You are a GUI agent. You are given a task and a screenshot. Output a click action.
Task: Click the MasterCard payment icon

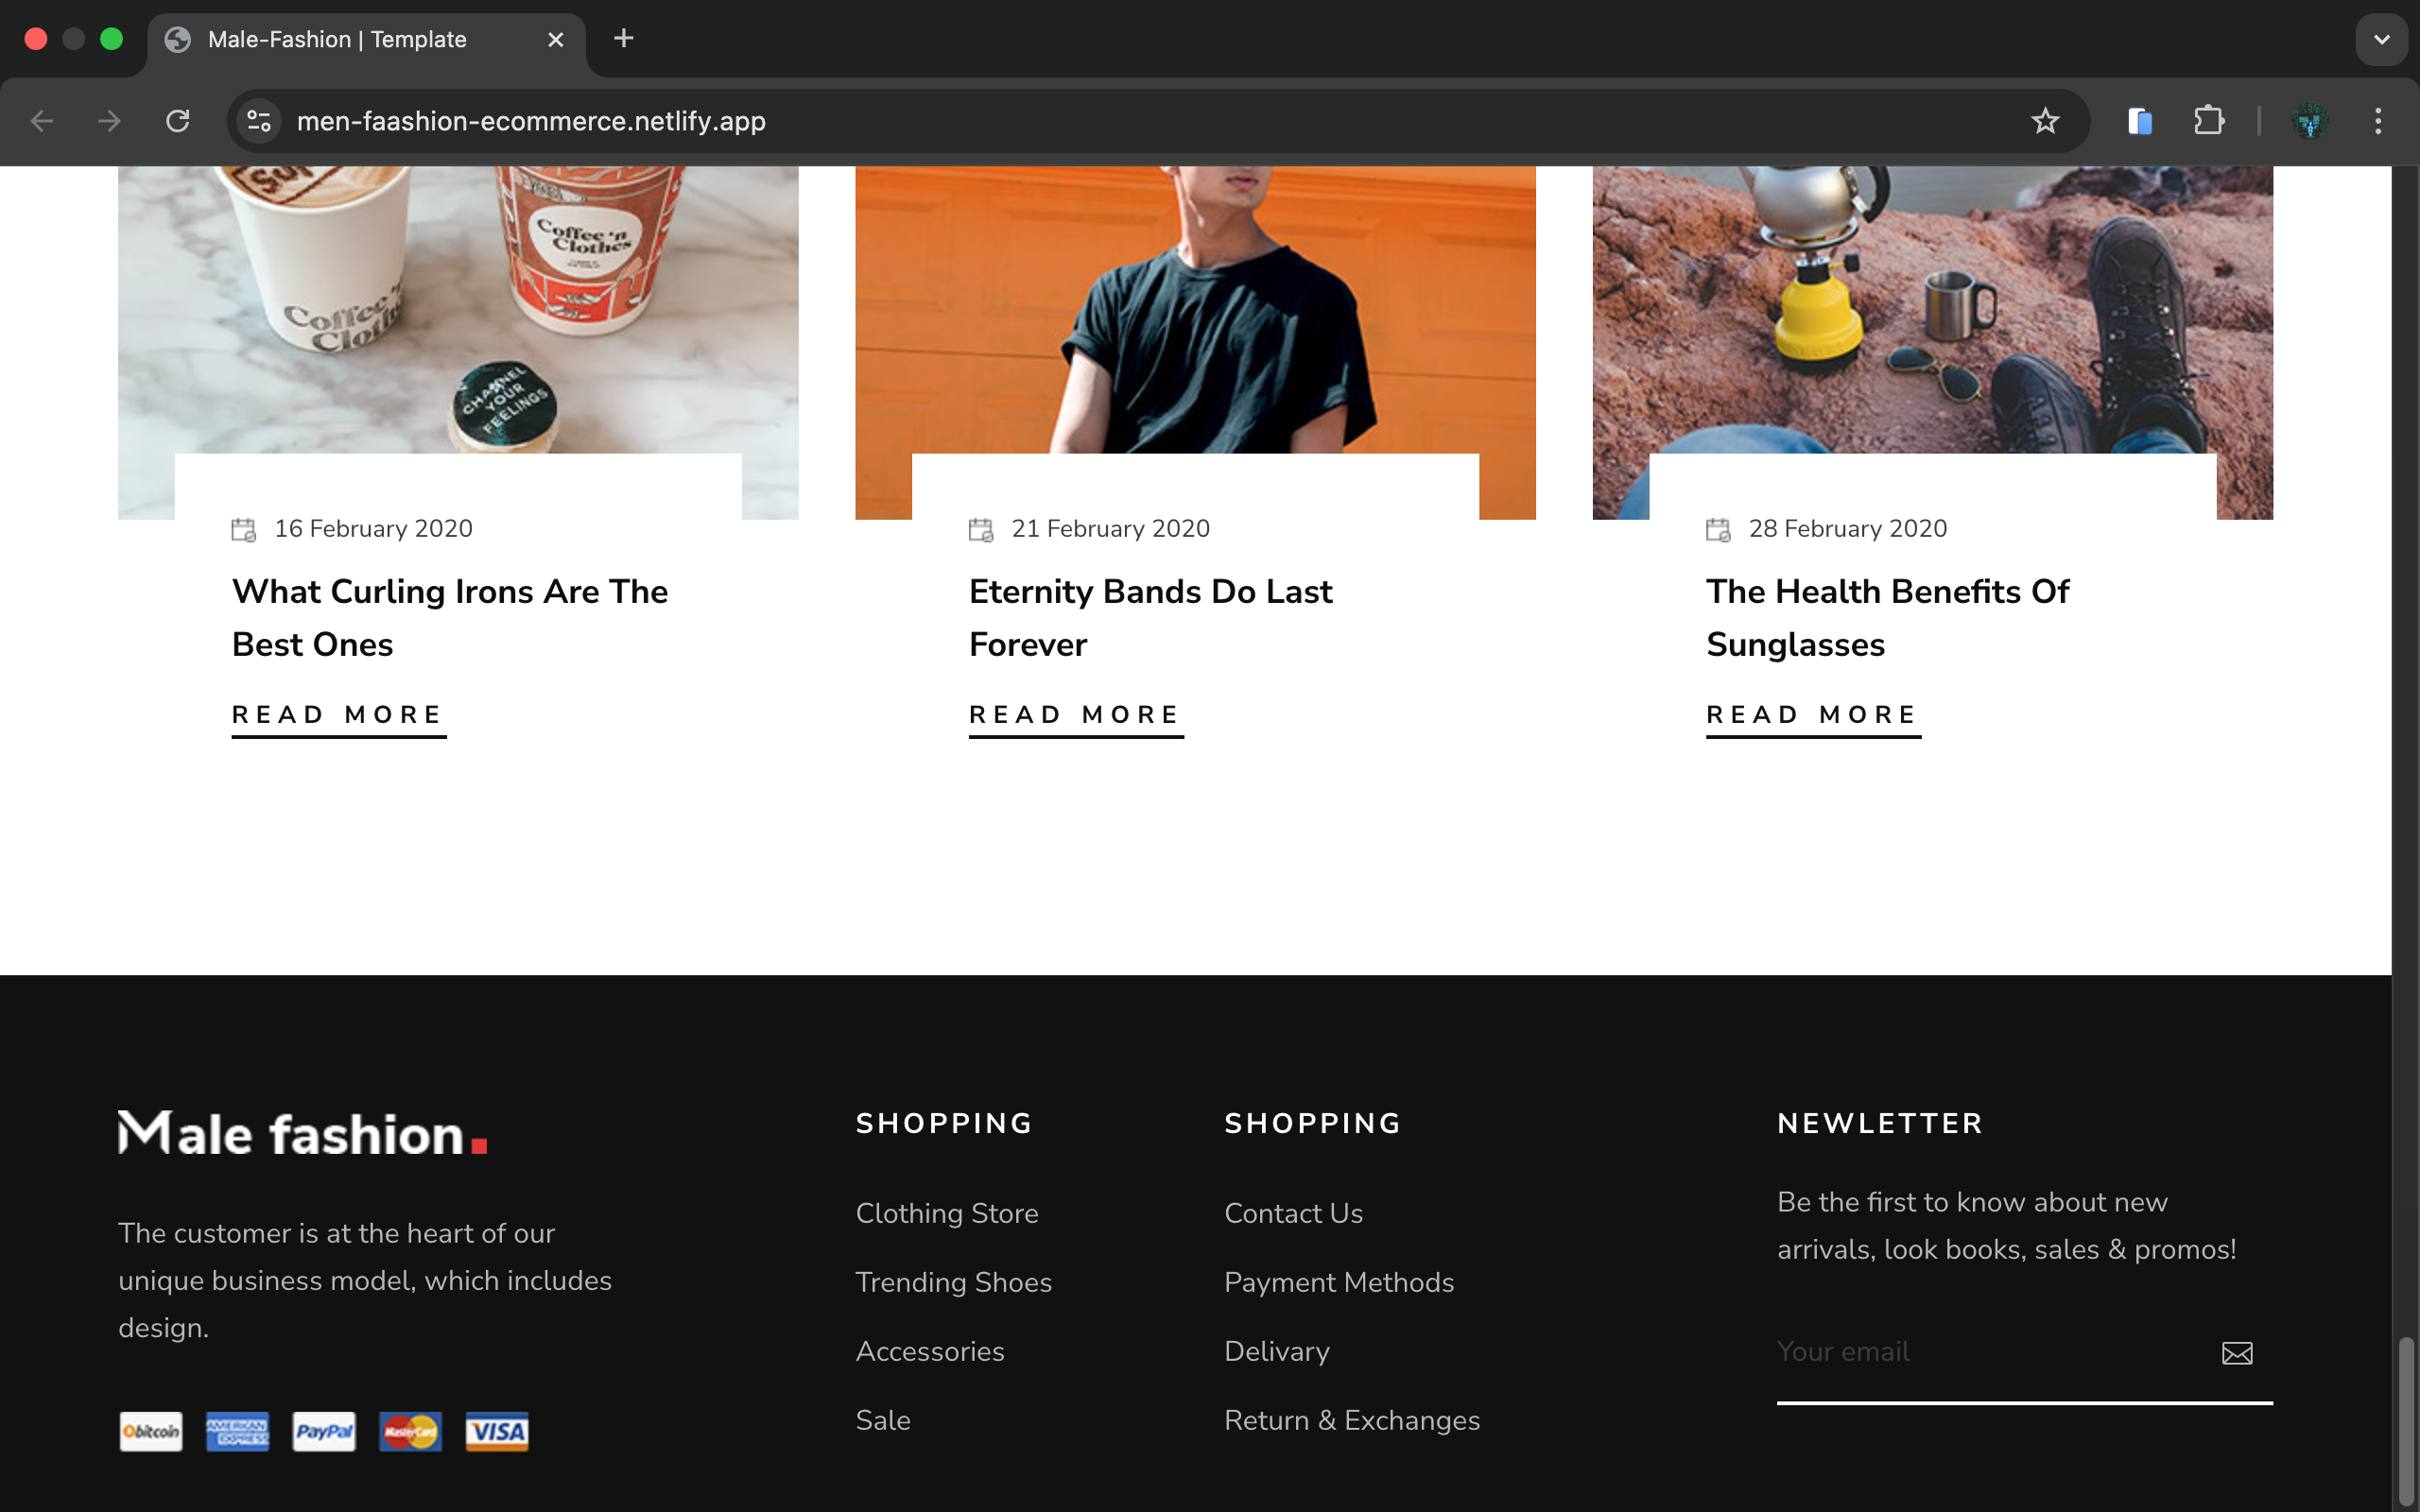(x=410, y=1431)
